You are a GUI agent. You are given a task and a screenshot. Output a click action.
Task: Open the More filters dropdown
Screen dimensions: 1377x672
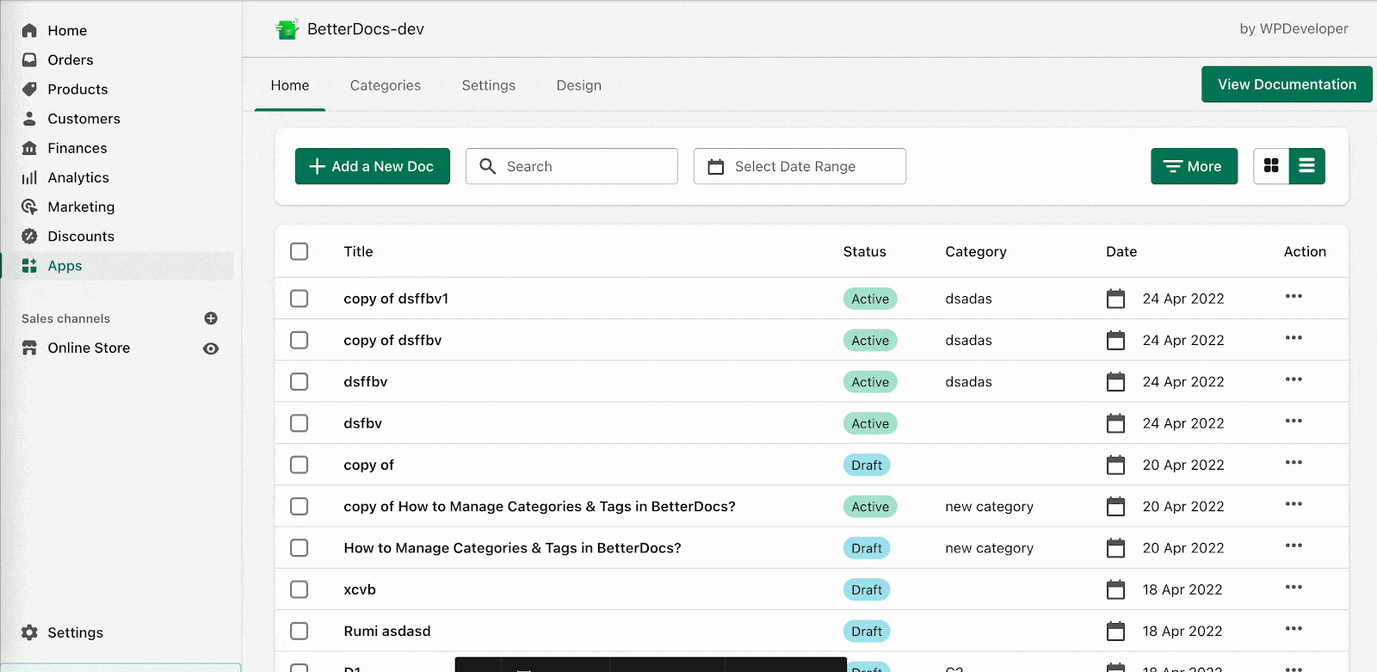pyautogui.click(x=1194, y=166)
